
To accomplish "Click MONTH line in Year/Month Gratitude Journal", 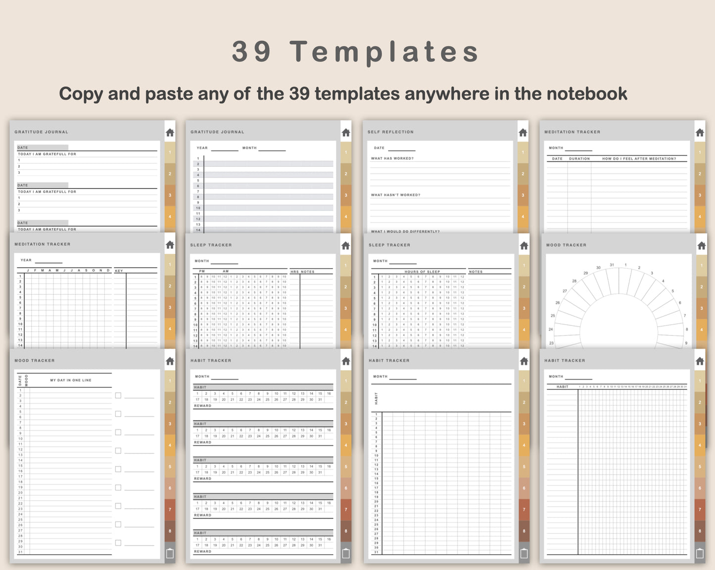I will (272, 149).
